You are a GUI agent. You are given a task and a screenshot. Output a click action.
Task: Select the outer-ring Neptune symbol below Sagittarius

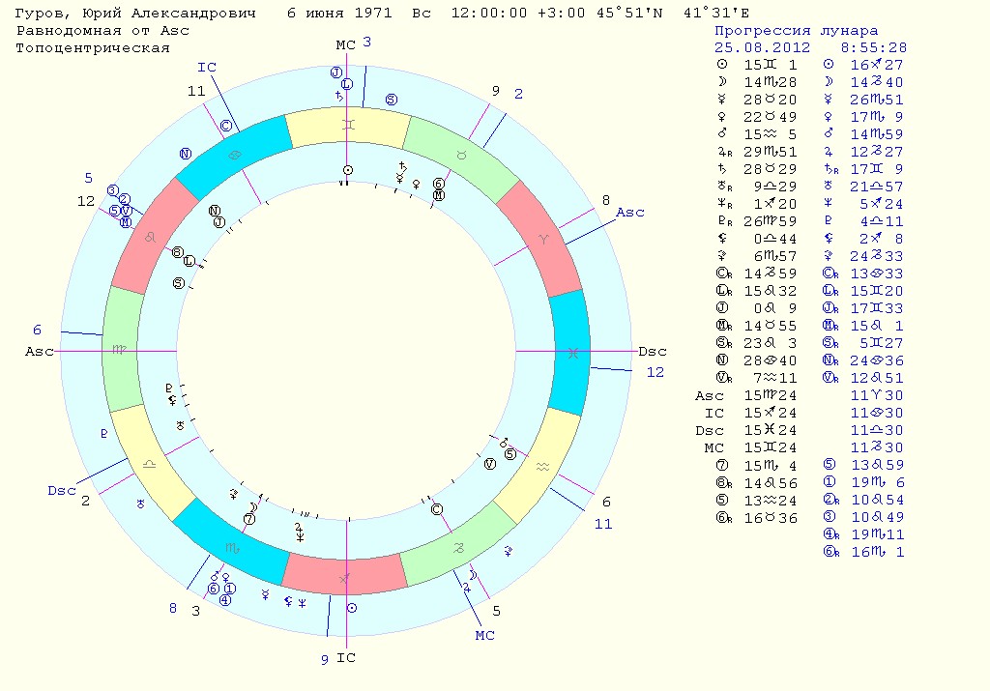pos(302,603)
